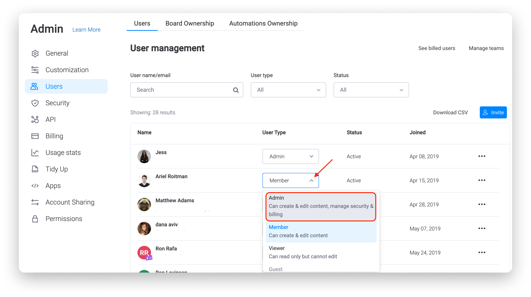The width and height of the screenshot is (531, 297).
Task: Click See billed users link
Action: click(x=437, y=48)
